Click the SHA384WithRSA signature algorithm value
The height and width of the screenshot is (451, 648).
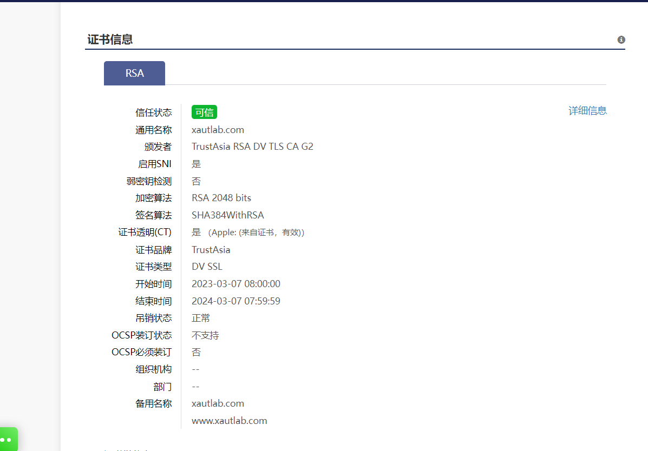point(228,215)
